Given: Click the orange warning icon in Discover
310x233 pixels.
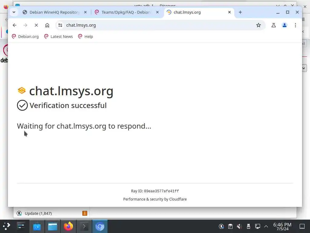Looking at the screenshot, I should click(85, 213).
